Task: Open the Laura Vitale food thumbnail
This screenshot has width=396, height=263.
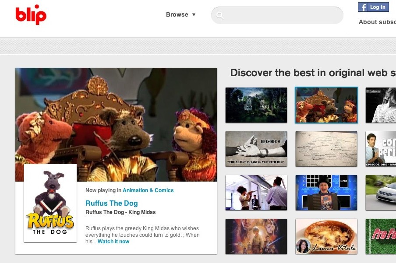Action: (326, 236)
